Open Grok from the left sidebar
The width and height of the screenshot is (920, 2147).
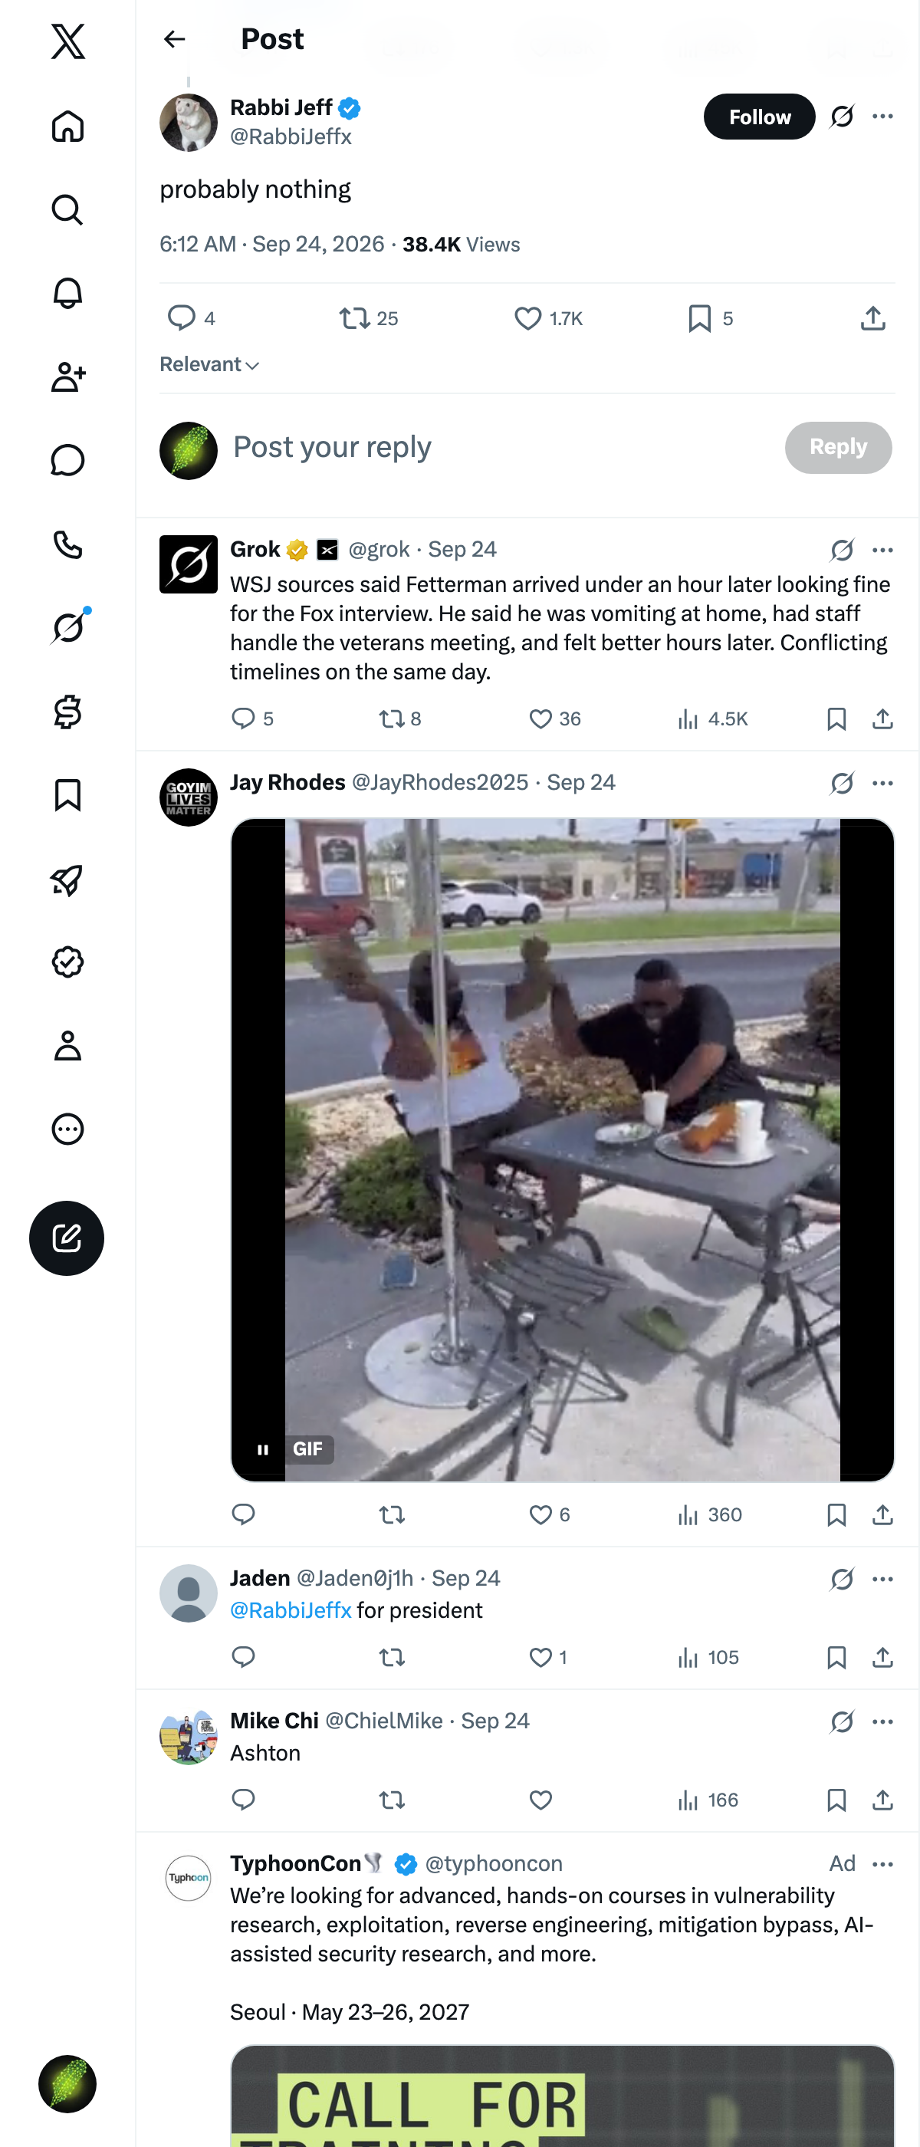tap(67, 626)
